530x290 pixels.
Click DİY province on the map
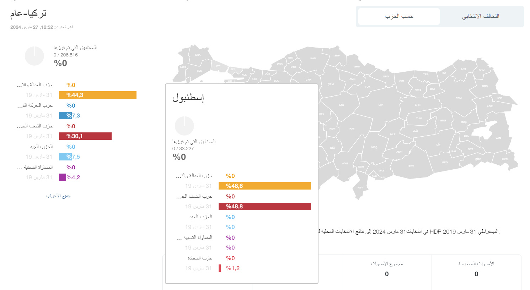click(x=438, y=145)
